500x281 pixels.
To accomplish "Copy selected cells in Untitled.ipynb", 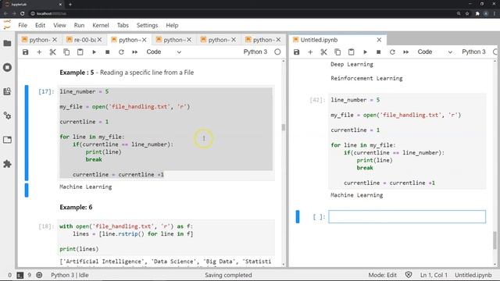I will [x=337, y=52].
